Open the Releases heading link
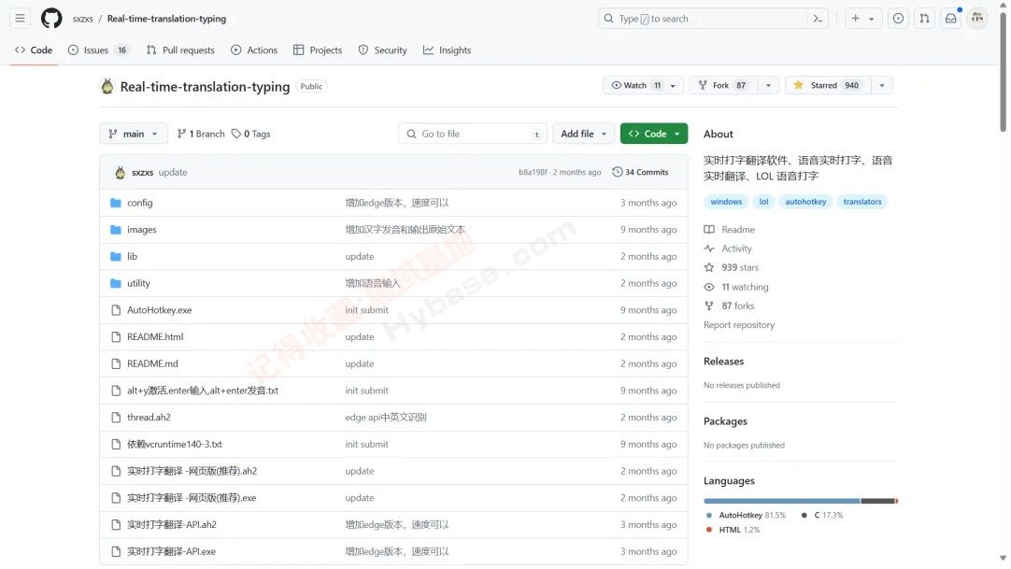Screen dimensions: 1011x569 pyautogui.click(x=723, y=362)
